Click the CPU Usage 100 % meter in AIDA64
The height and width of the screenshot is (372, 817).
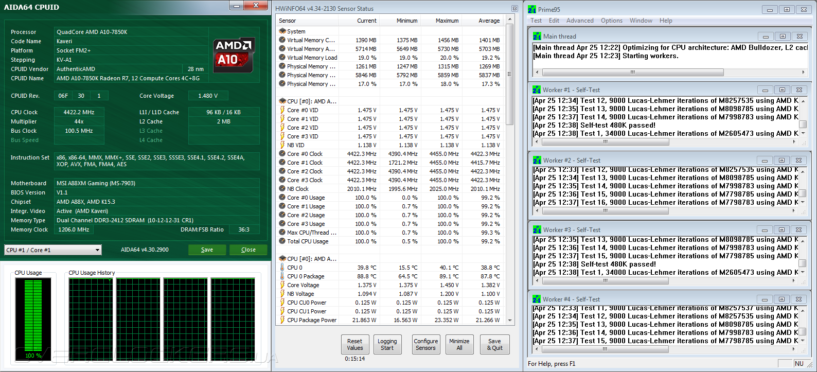33,319
